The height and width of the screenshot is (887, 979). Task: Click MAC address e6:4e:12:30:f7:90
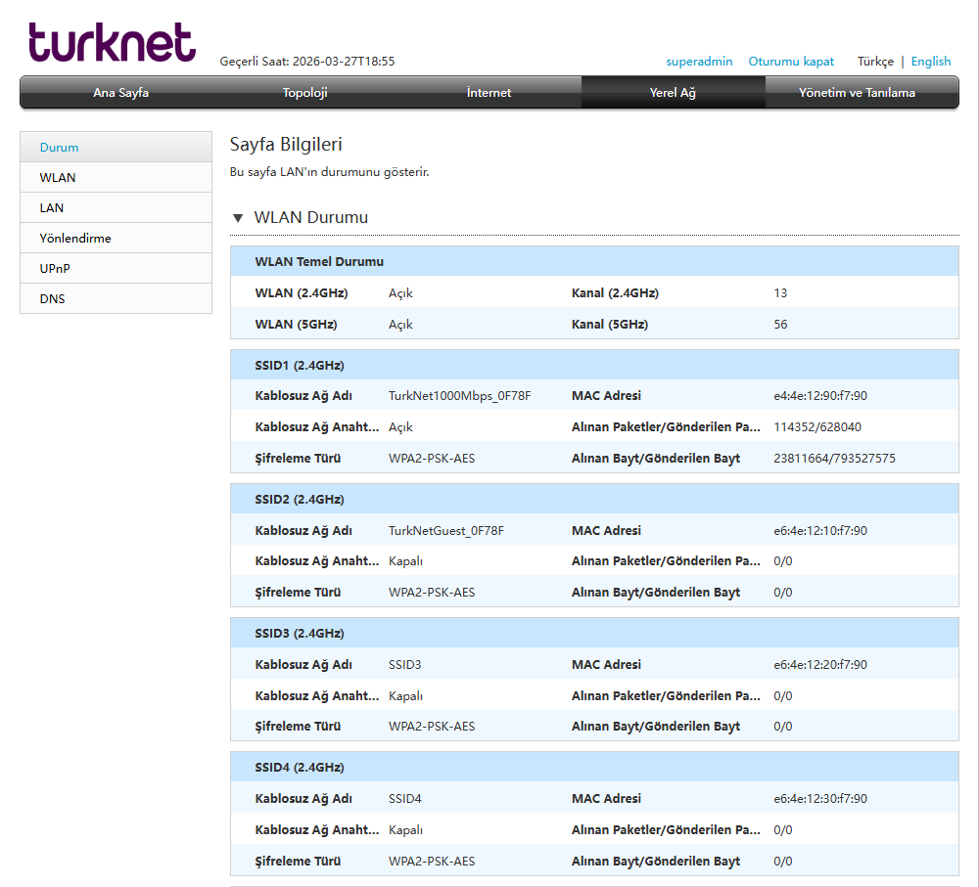pos(819,799)
